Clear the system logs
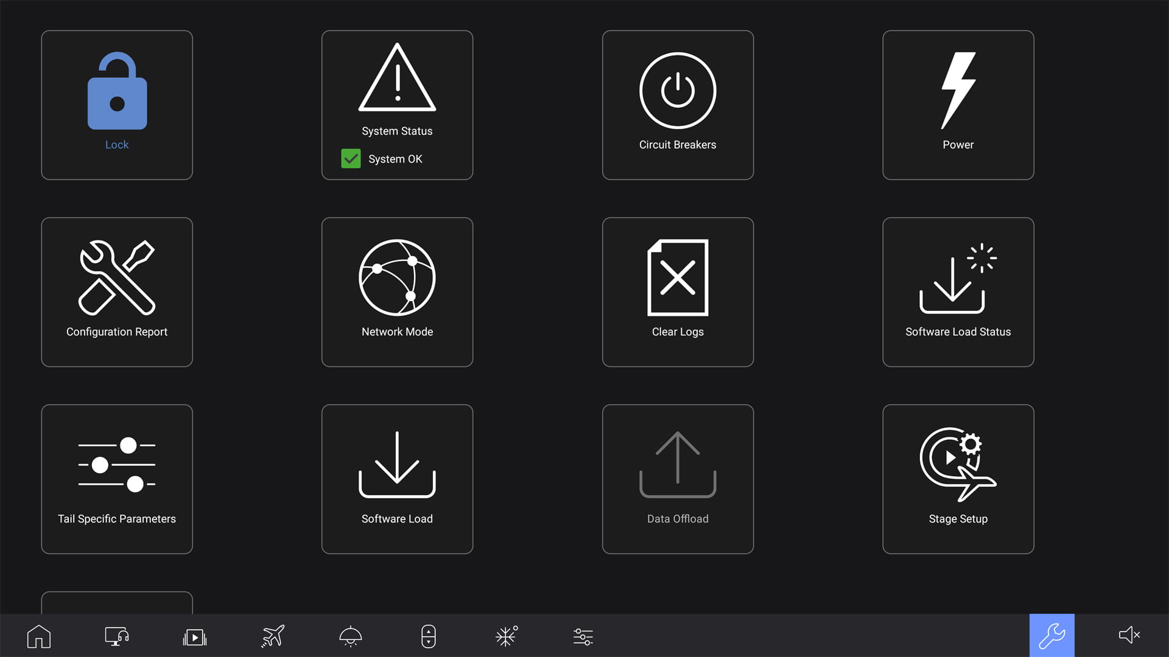Viewport: 1169px width, 657px height. (x=677, y=291)
